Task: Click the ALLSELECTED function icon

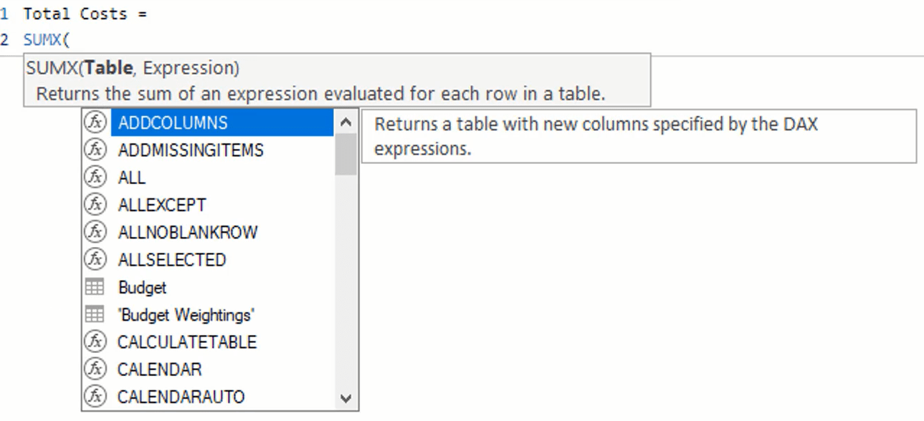Action: (95, 259)
